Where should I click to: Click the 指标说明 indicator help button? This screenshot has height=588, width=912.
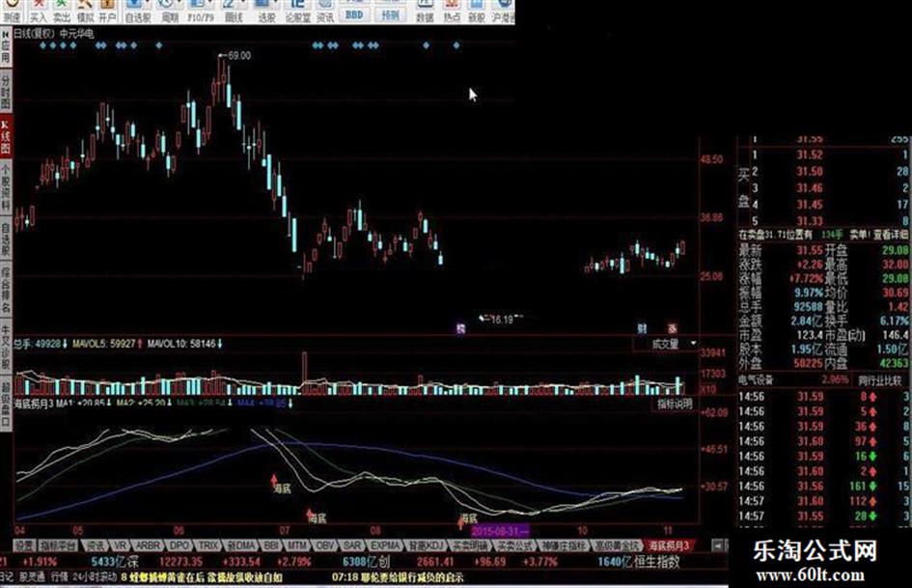pos(675,404)
